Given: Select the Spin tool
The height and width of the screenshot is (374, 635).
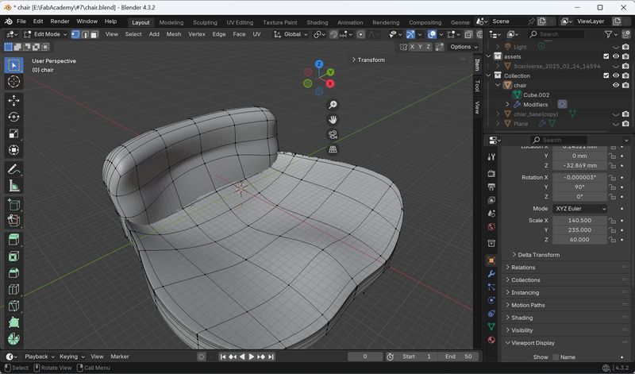Looking at the screenshot, I should point(13,339).
